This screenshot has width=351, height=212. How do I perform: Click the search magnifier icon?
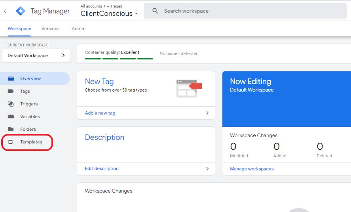coord(155,11)
